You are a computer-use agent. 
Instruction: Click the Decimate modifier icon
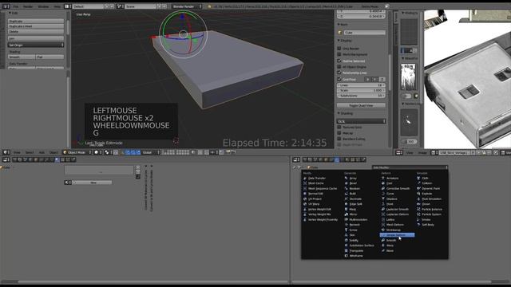coord(346,199)
